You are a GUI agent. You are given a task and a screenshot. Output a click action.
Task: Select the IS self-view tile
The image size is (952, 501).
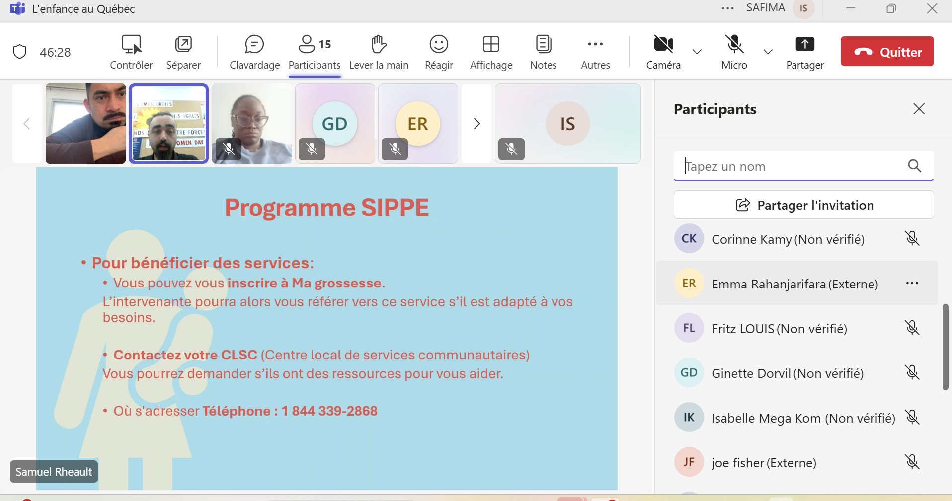567,124
